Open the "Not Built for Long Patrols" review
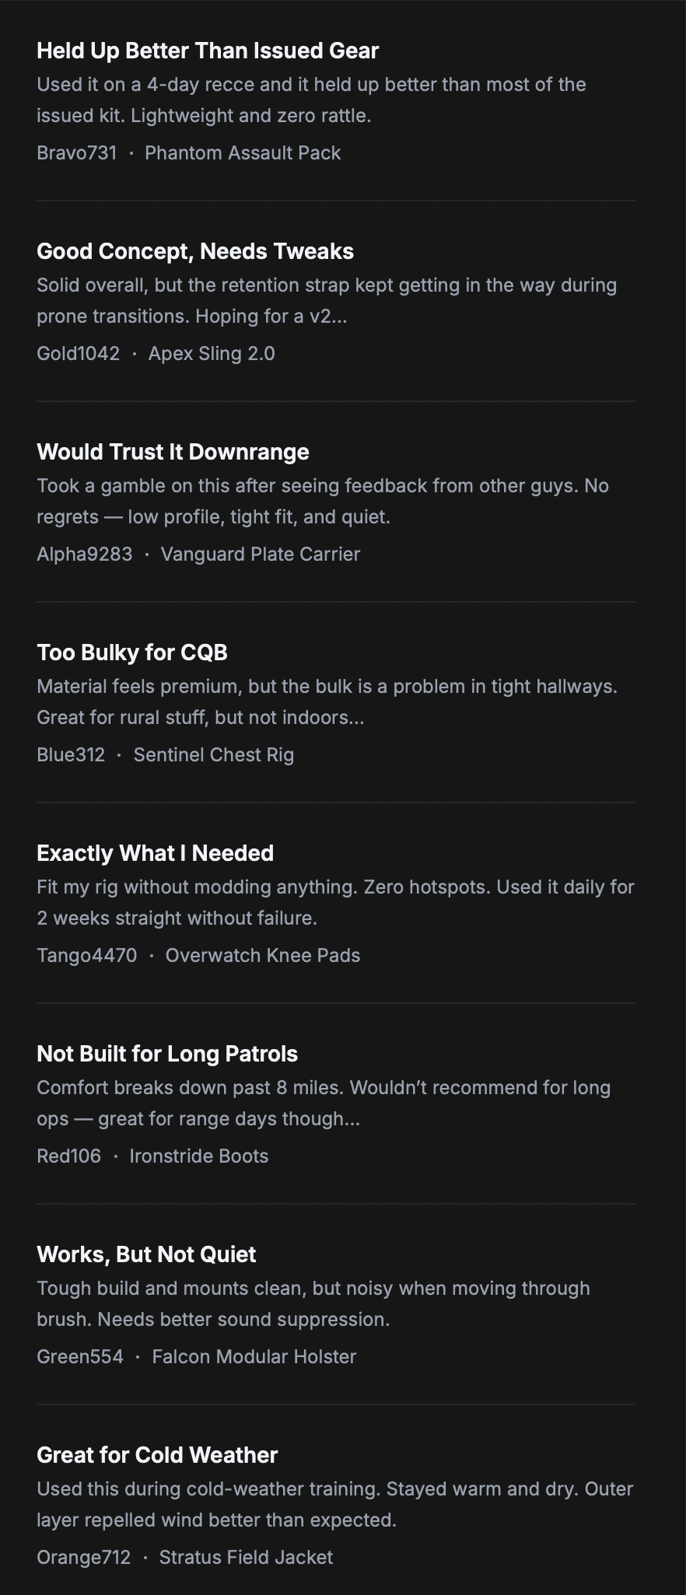686x1595 pixels. click(x=167, y=1054)
